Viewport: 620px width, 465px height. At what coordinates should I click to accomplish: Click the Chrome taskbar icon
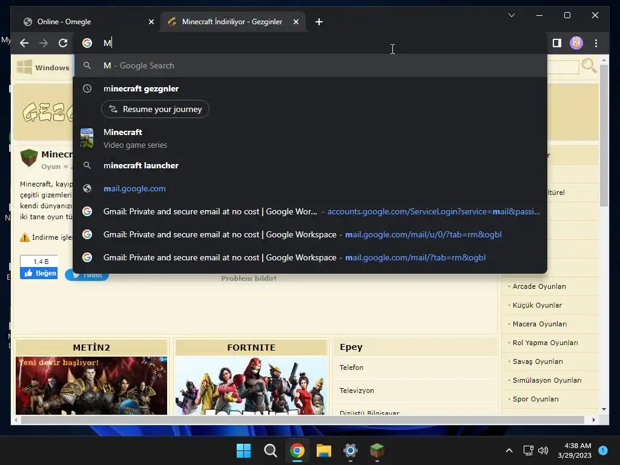[x=297, y=450]
